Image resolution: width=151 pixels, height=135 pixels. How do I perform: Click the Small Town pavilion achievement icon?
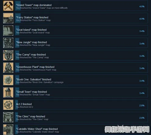tap(8, 92)
